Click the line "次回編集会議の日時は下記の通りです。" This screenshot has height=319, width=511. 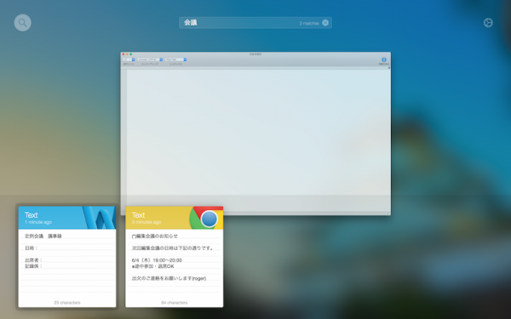[173, 248]
